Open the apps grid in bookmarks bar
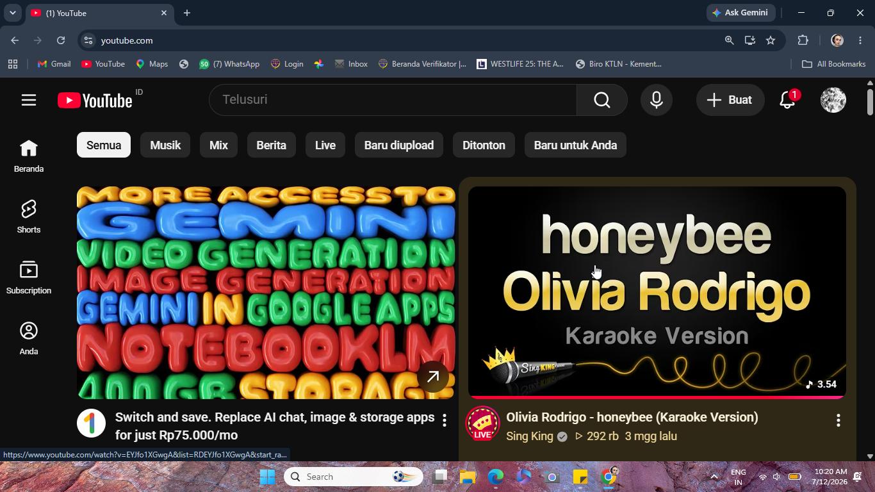 click(13, 64)
